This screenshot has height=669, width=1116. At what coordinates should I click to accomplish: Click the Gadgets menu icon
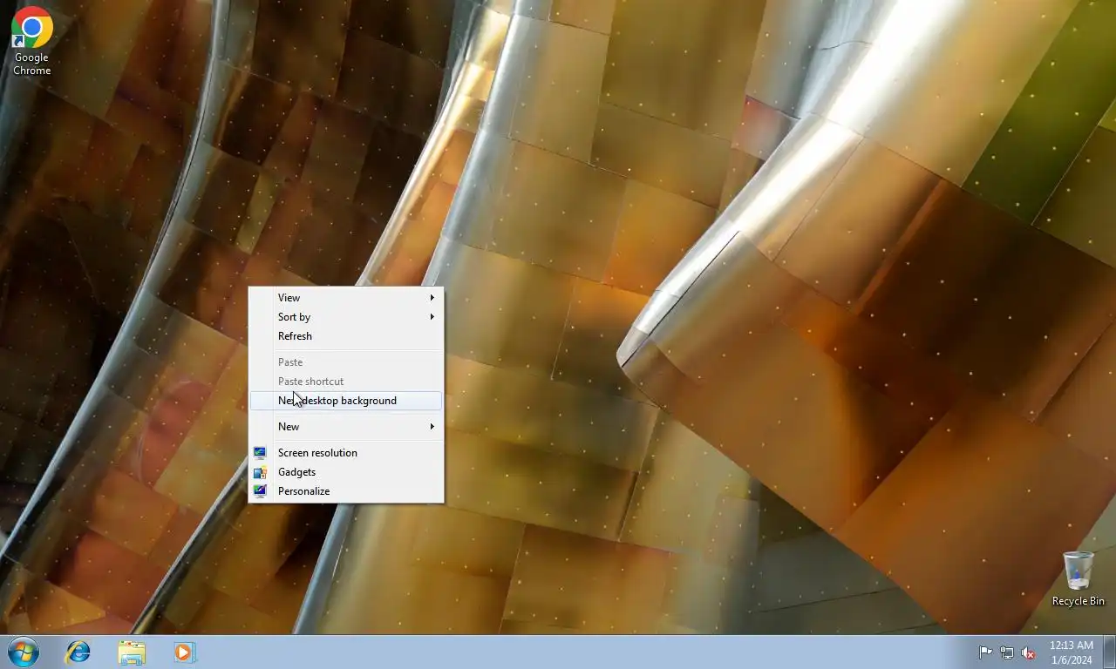coord(260,472)
